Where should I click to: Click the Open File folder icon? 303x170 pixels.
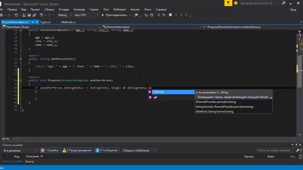[x=24, y=15]
